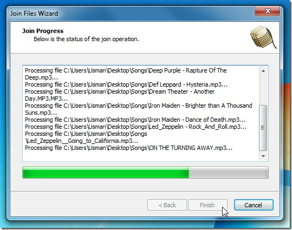Click the Deep Purple Rapture log line
Image resolution: width=292 pixels, height=230 pixels.
pyautogui.click(x=126, y=74)
